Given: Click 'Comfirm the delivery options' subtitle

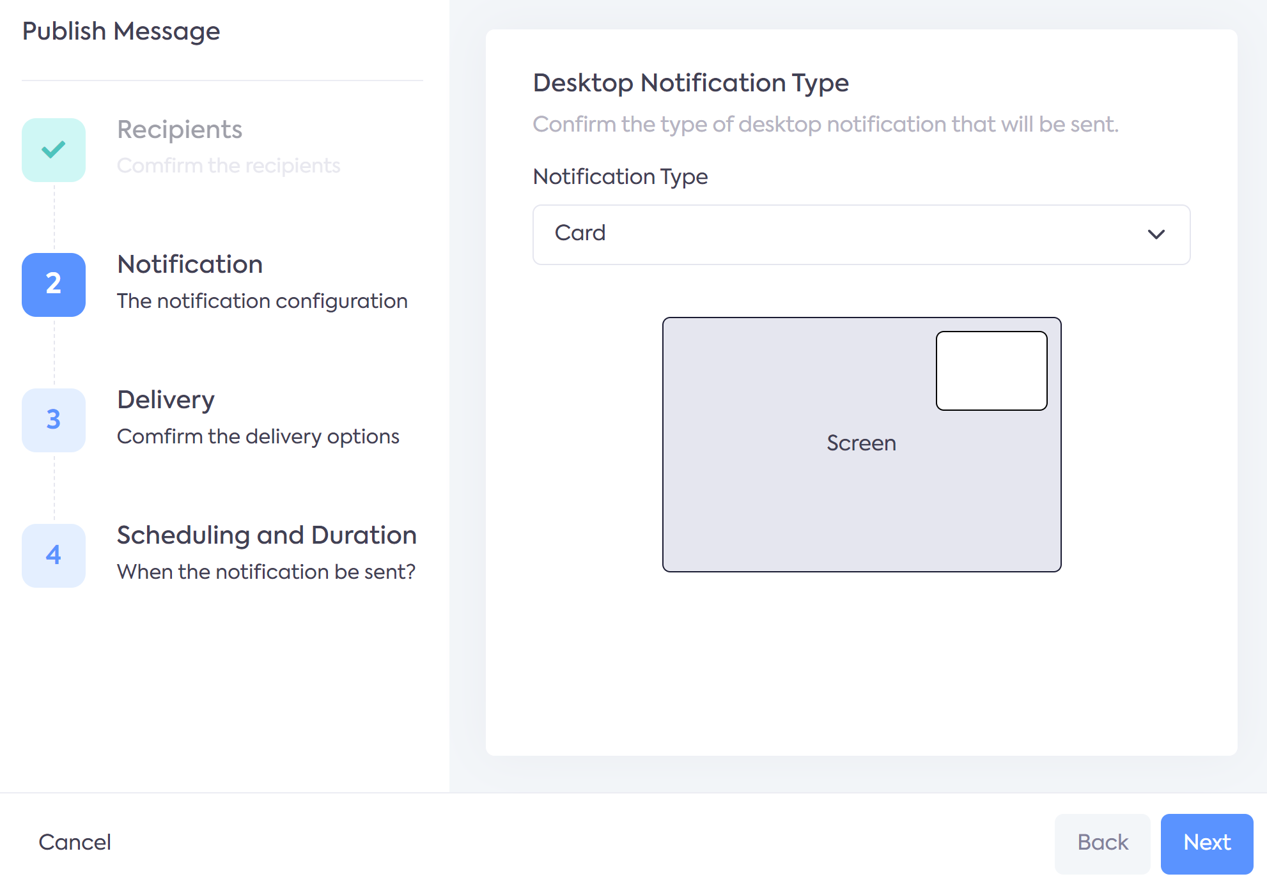Looking at the screenshot, I should 258,436.
